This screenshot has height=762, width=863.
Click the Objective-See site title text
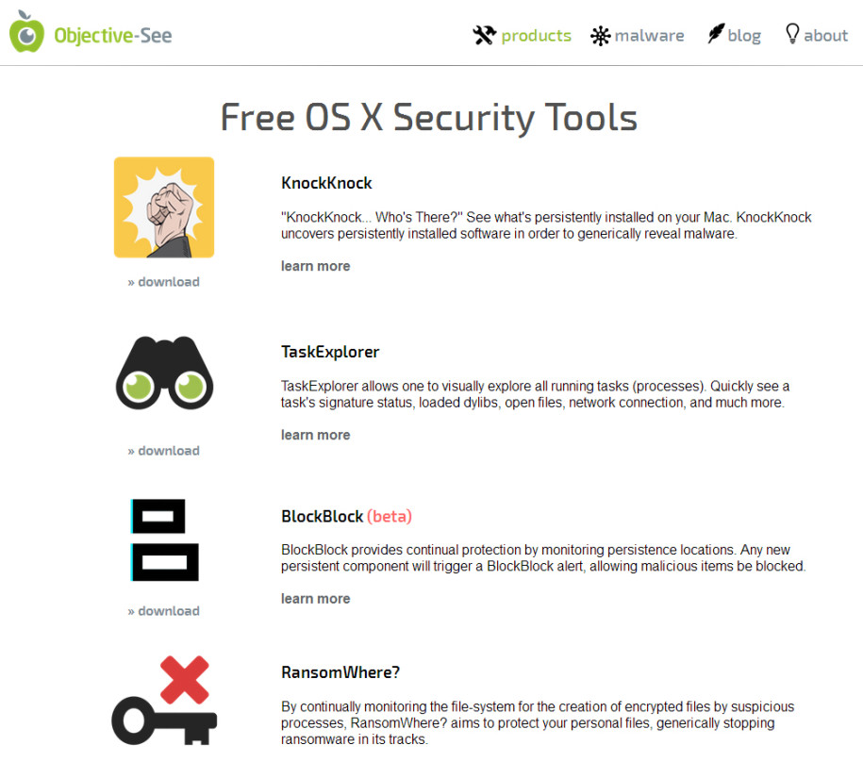tap(113, 36)
